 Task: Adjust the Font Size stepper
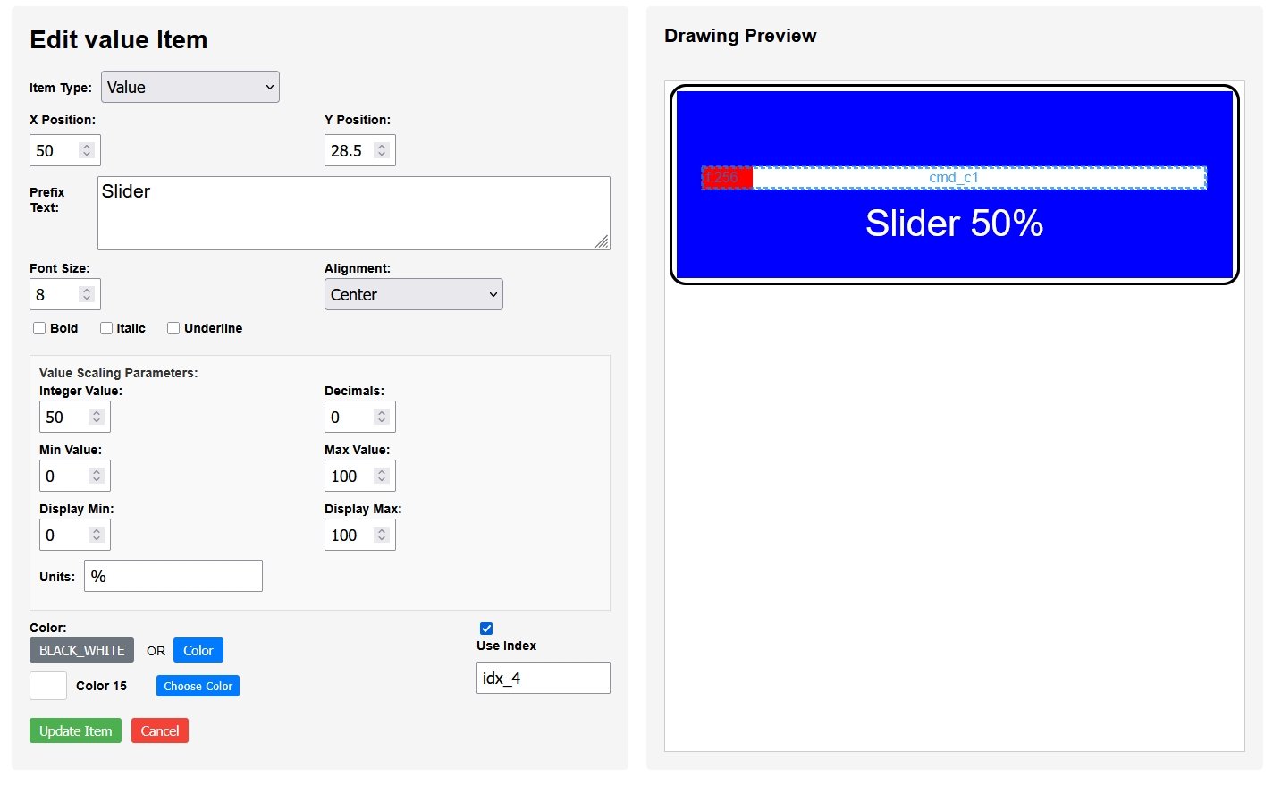(87, 294)
